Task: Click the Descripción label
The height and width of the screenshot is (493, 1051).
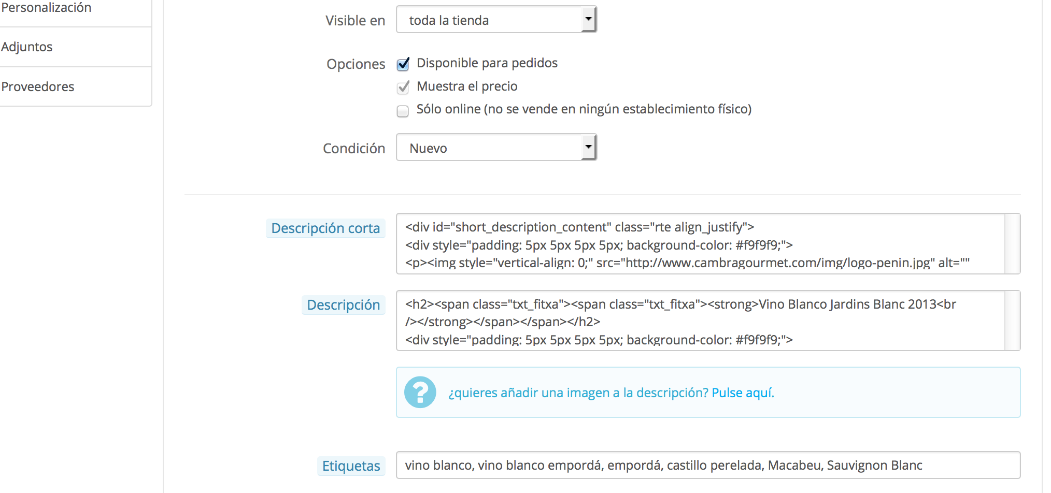Action: click(343, 305)
